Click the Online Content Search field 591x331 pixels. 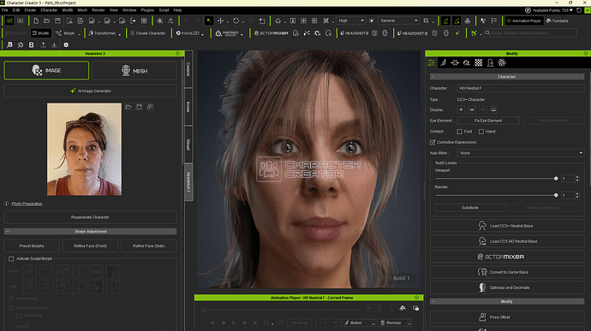click(x=530, y=33)
